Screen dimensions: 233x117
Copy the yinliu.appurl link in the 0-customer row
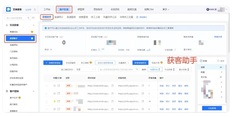click(x=143, y=109)
